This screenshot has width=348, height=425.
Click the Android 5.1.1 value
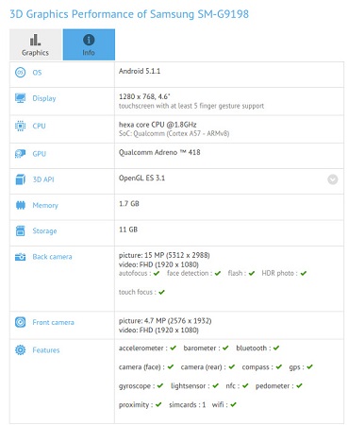(x=140, y=71)
